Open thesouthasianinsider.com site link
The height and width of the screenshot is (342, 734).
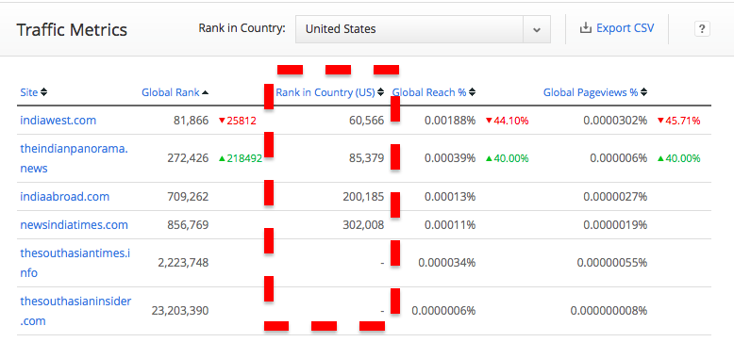[75, 311]
